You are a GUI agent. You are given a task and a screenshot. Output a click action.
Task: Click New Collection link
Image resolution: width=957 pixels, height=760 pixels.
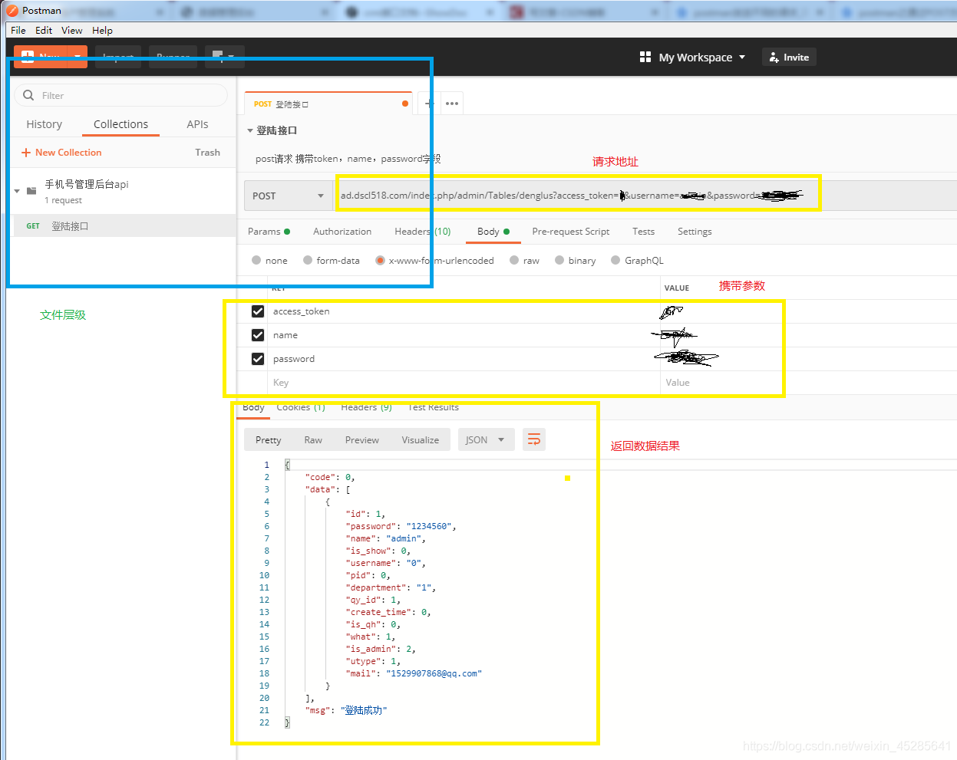61,152
